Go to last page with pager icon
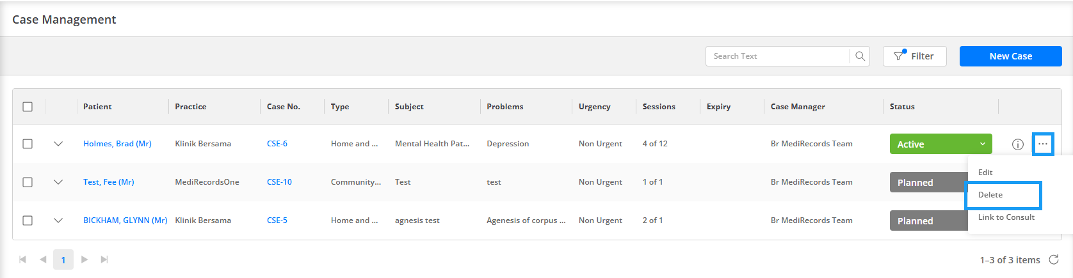Image resolution: width=1073 pixels, height=278 pixels. pos(104,259)
